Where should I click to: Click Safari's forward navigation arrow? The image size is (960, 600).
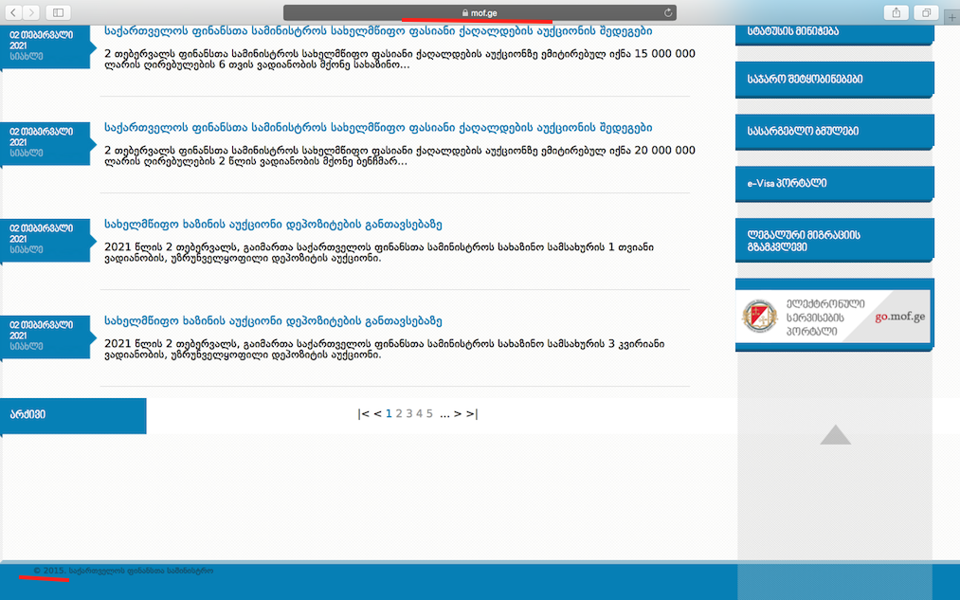32,12
